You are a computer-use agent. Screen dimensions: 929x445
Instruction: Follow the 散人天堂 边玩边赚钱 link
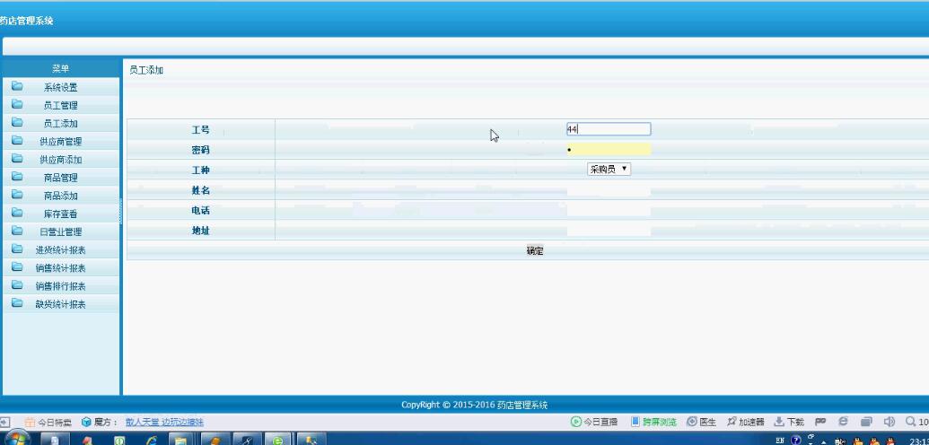pyautogui.click(x=165, y=422)
